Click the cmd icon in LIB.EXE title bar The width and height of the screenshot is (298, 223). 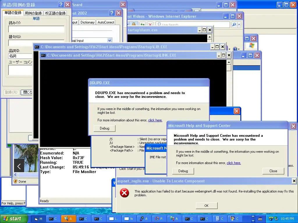pyautogui.click(x=37, y=47)
